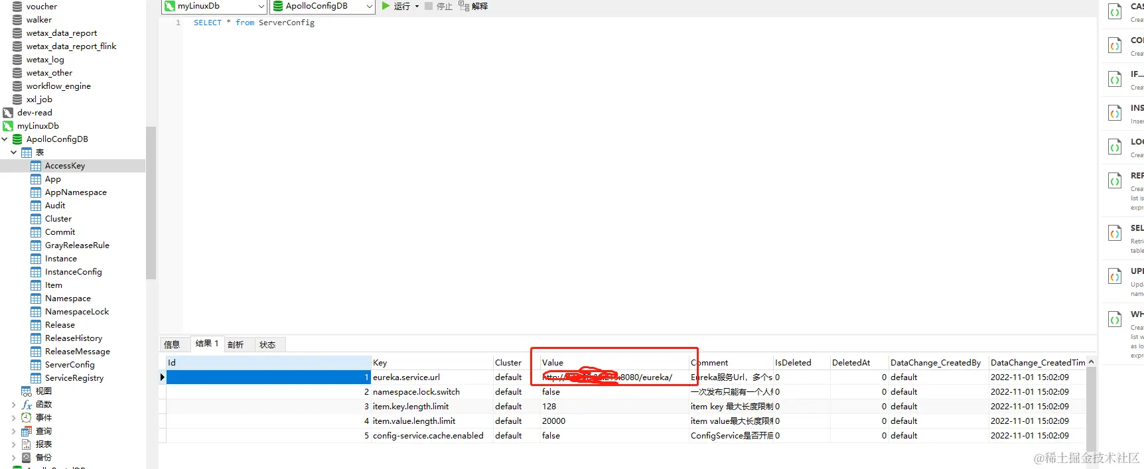1144x469 pixels.
Task: Click the walker database icon
Action: tap(17, 20)
